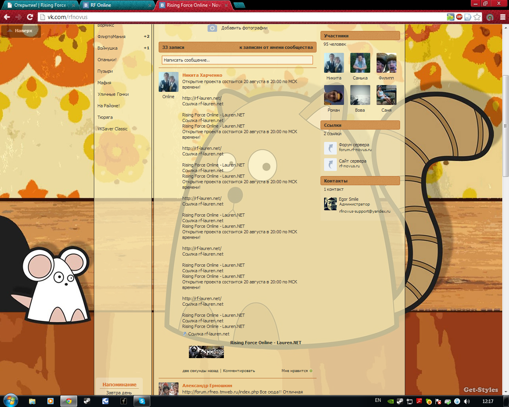
Task: Click member Роман's photo
Action: click(x=334, y=95)
